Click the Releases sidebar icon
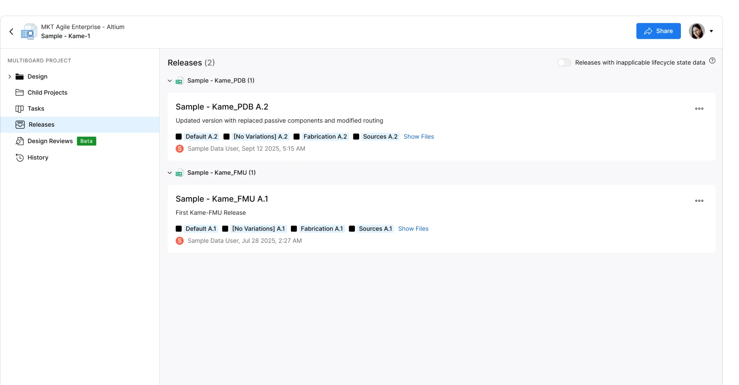This screenshot has height=385, width=739. 20,125
